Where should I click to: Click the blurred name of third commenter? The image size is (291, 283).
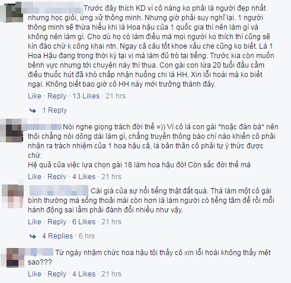pyautogui.click(x=59, y=190)
